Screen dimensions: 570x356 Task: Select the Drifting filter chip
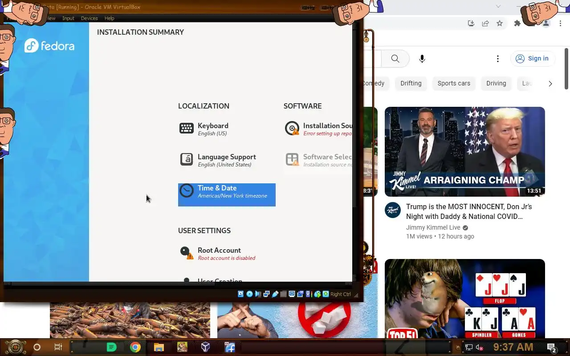[x=411, y=83]
